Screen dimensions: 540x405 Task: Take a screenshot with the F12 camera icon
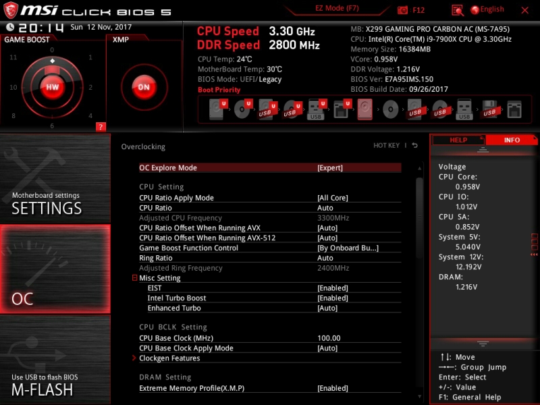pos(402,10)
